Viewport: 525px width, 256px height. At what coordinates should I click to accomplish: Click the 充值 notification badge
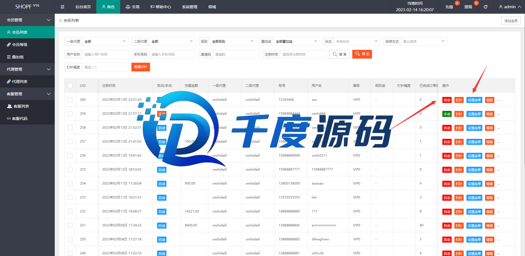click(457, 3)
